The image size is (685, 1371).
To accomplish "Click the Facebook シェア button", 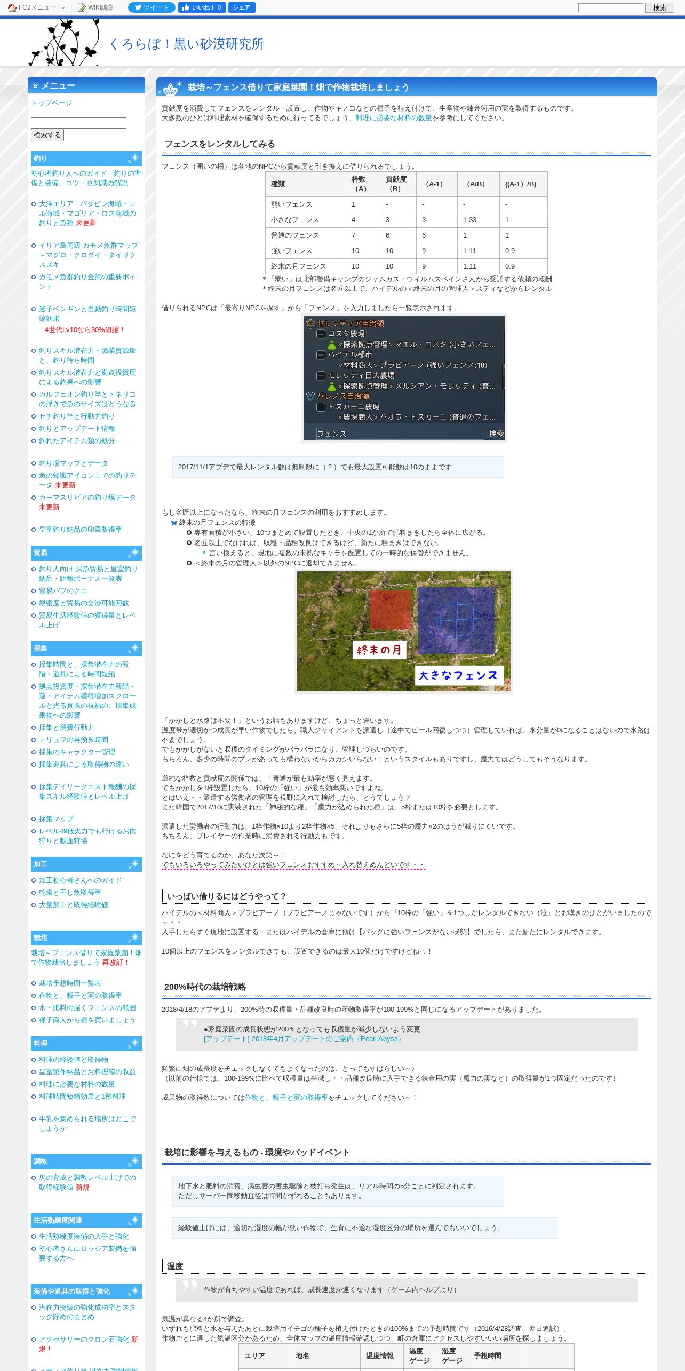I will [x=242, y=7].
